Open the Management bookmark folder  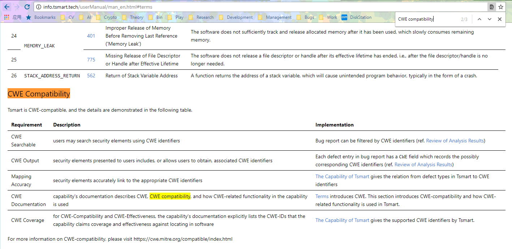click(x=275, y=17)
